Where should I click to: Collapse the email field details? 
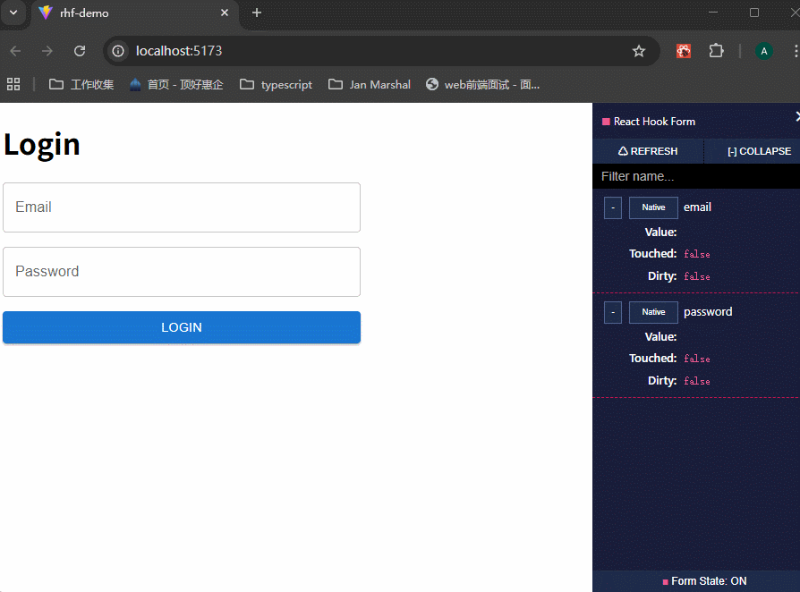pyautogui.click(x=613, y=207)
